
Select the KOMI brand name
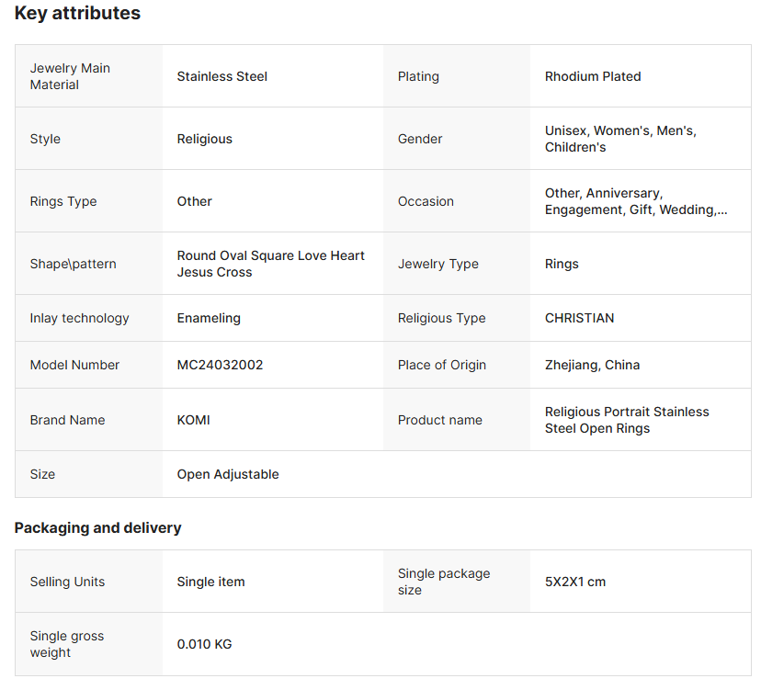tap(194, 420)
